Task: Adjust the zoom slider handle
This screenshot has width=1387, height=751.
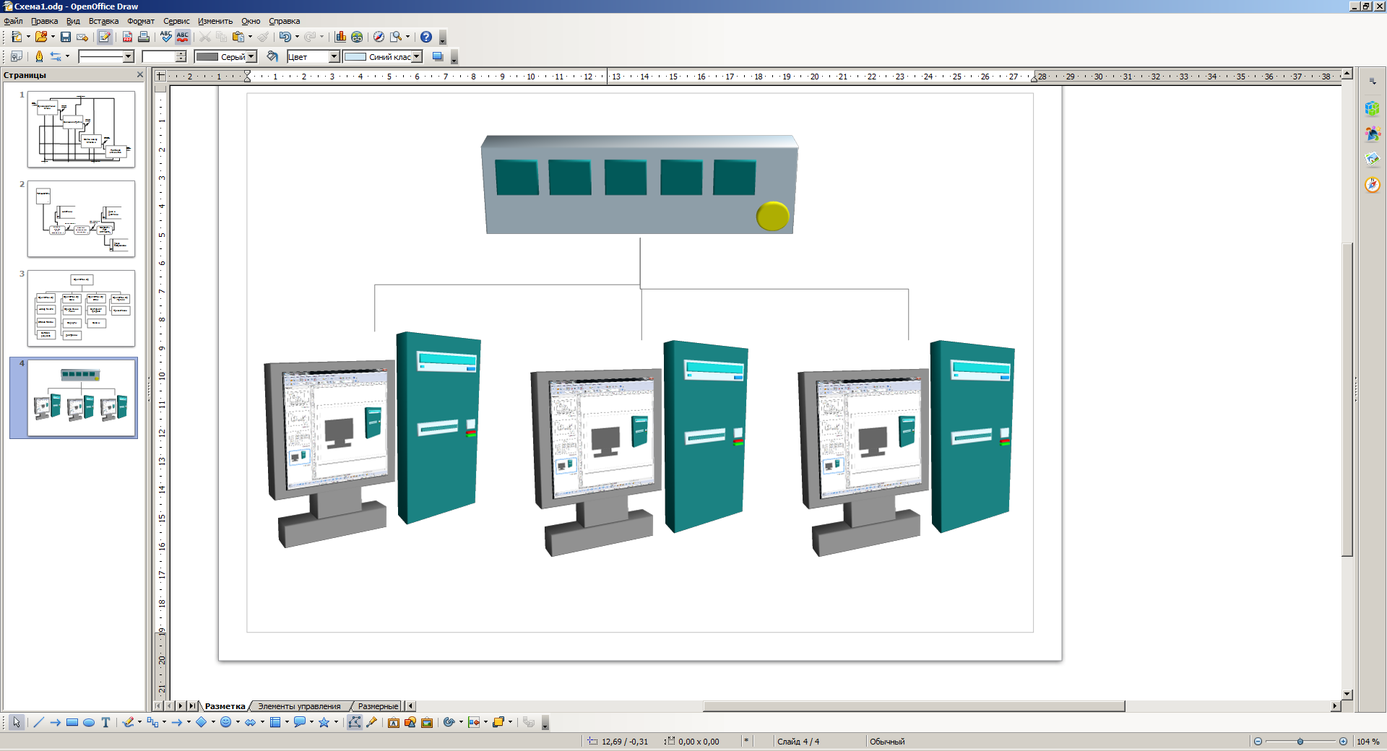Action: pos(1300,742)
